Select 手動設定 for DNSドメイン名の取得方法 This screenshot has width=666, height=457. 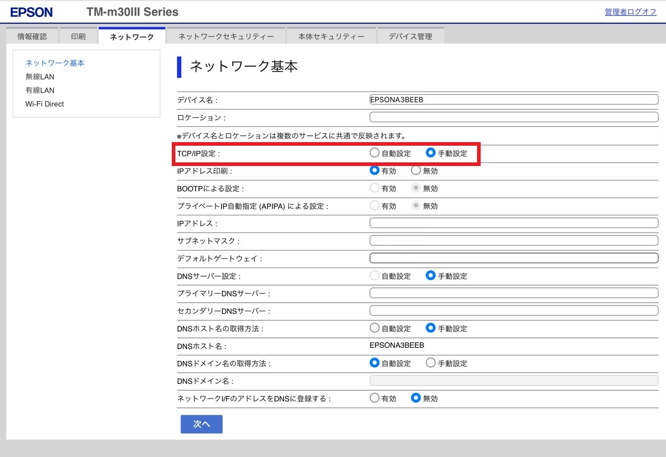click(431, 363)
